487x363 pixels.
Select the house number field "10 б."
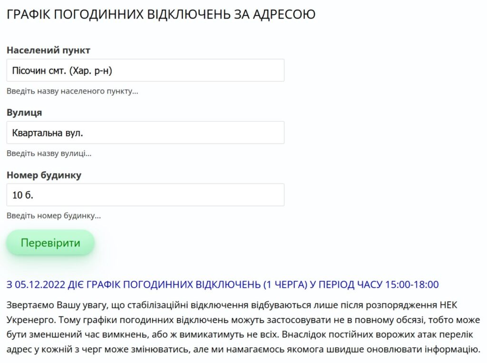pos(145,195)
